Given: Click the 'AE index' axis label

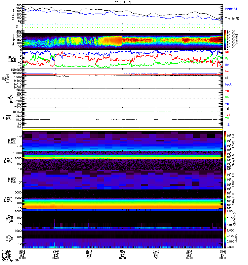Looking at the screenshot, I should (x=13, y=15).
